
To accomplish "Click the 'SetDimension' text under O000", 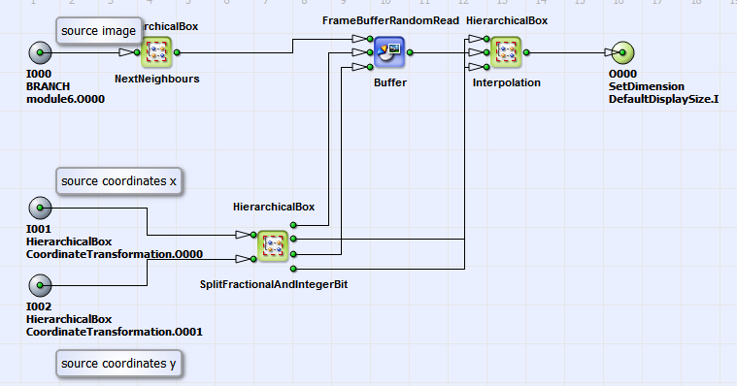I will tap(647, 86).
